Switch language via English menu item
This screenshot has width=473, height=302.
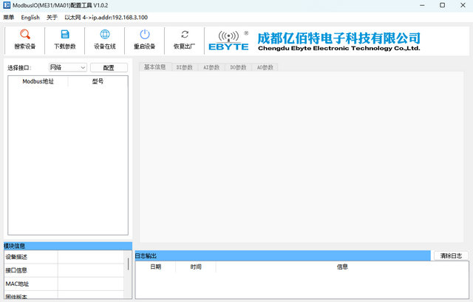click(x=30, y=17)
